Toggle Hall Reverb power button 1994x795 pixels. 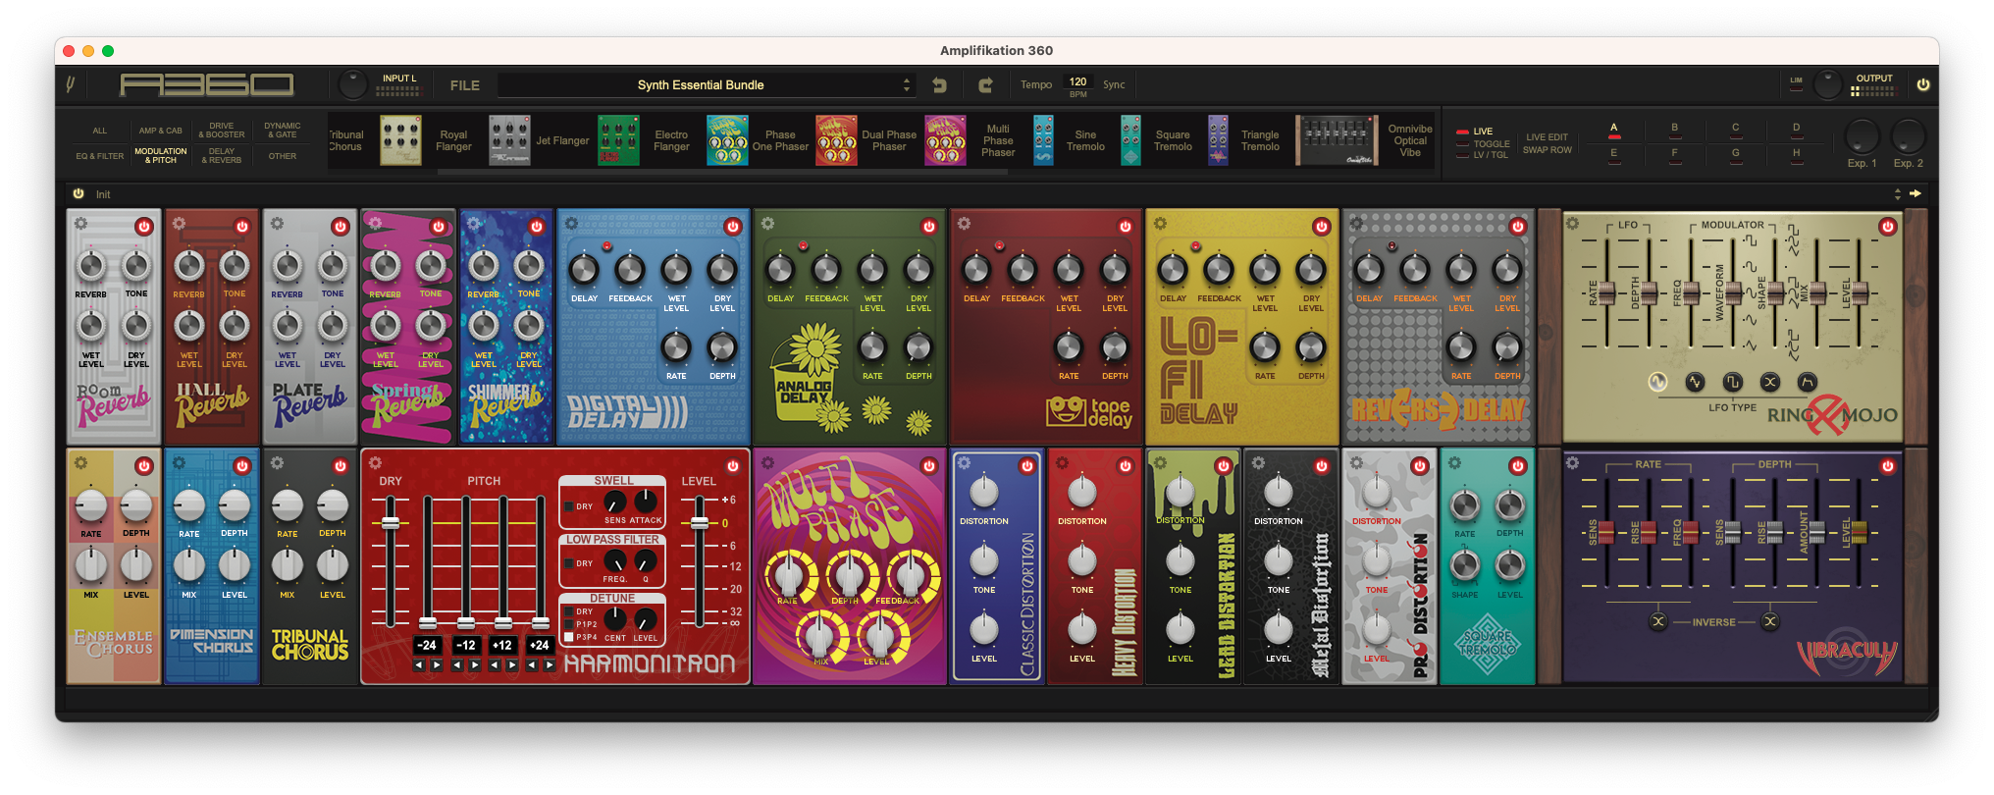point(242,226)
